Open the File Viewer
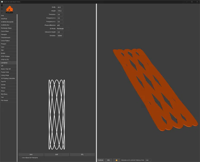This screenshot has height=162, width=200. pos(8,101)
